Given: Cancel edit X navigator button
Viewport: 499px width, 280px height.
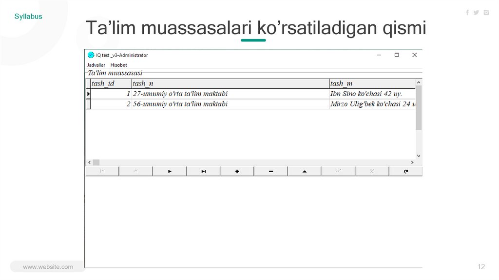Looking at the screenshot, I should click(372, 171).
